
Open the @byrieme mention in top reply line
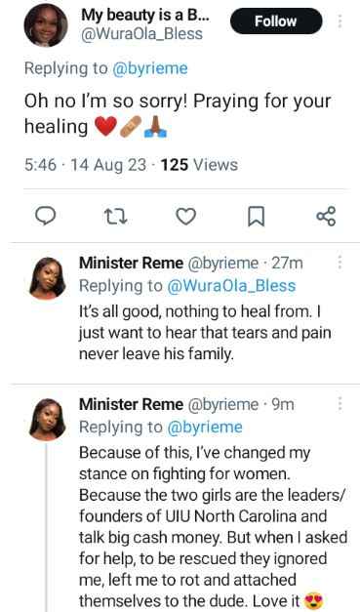(150, 68)
